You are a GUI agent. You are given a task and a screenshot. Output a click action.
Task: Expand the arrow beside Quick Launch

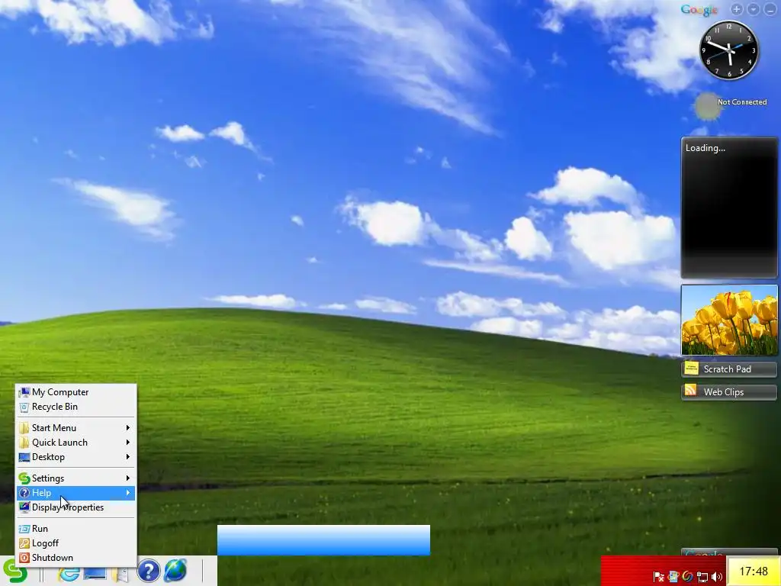[128, 443]
